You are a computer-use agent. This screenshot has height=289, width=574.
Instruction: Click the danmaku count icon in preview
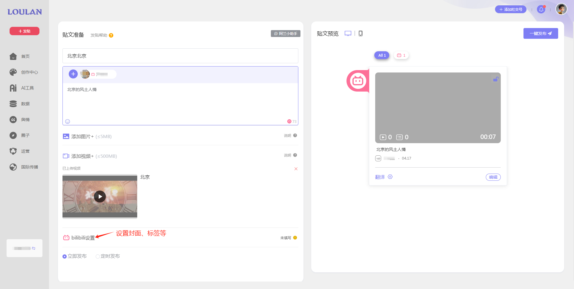coord(399,137)
